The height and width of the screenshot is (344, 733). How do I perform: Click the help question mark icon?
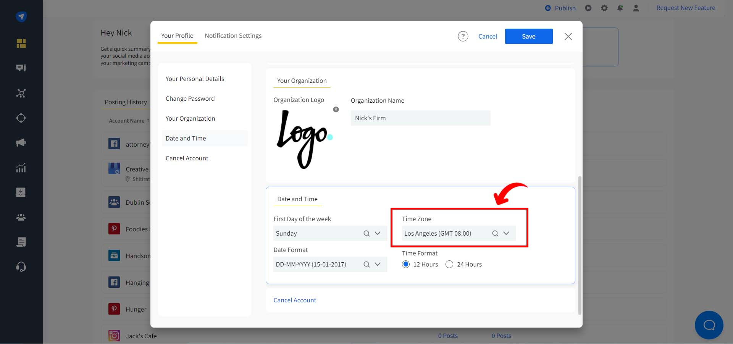tap(463, 36)
